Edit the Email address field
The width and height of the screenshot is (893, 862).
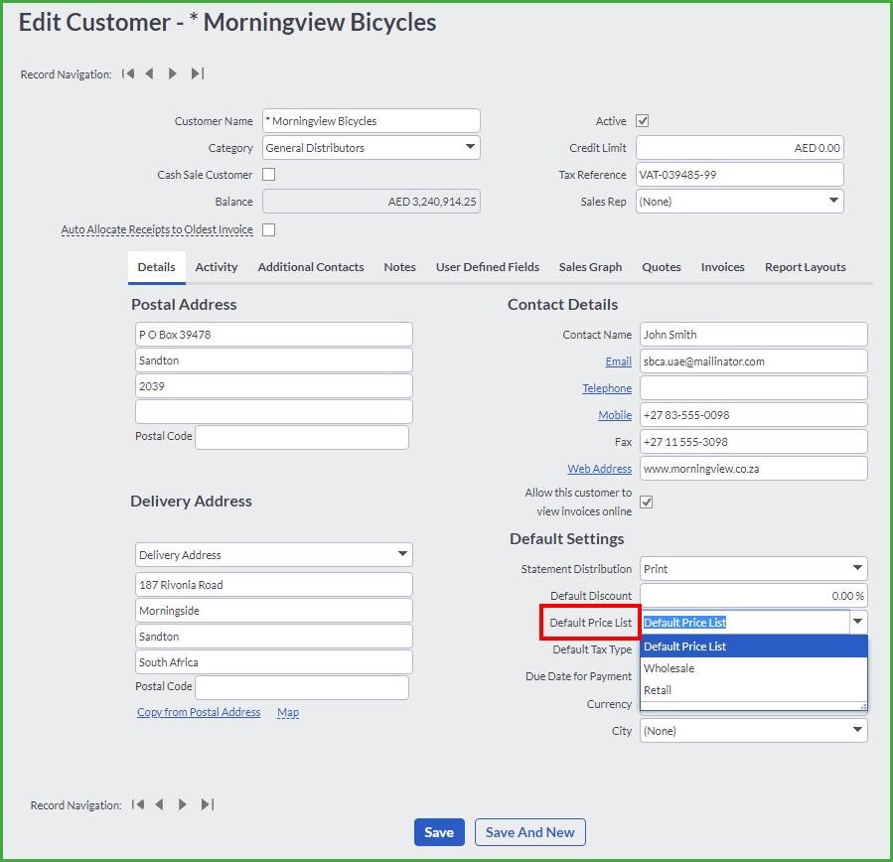click(754, 360)
